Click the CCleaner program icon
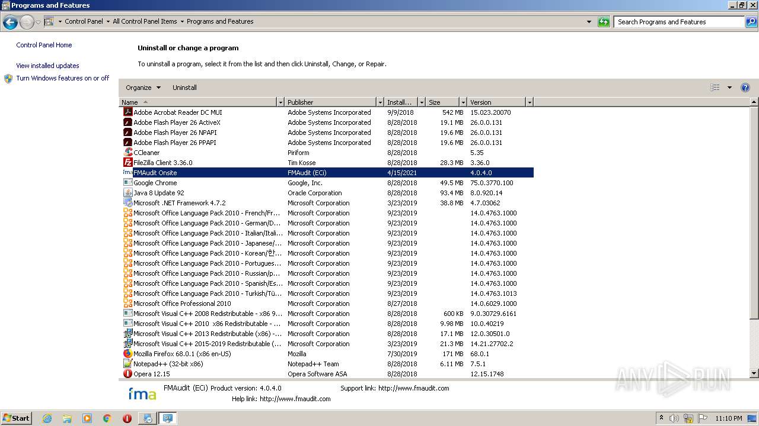This screenshot has height=426, width=759. coord(127,152)
